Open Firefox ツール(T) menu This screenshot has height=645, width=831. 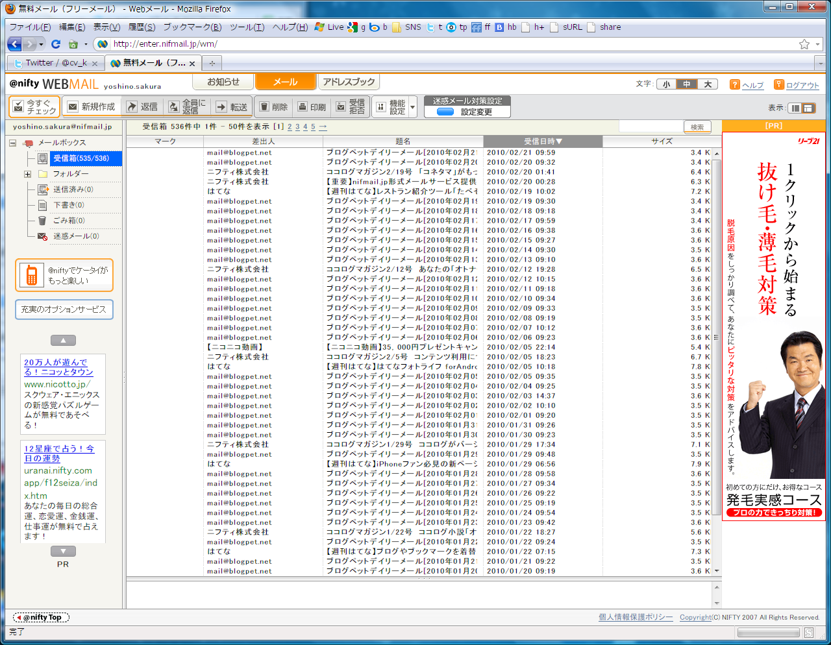[247, 27]
